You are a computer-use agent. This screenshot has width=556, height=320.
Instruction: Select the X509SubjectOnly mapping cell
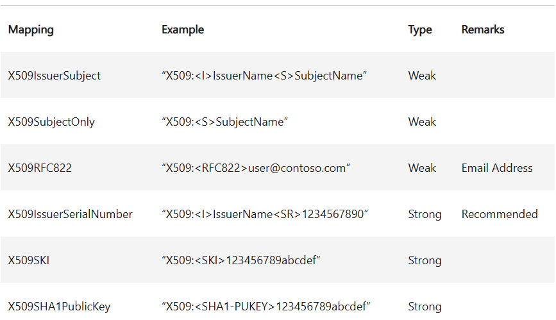pyautogui.click(x=51, y=122)
